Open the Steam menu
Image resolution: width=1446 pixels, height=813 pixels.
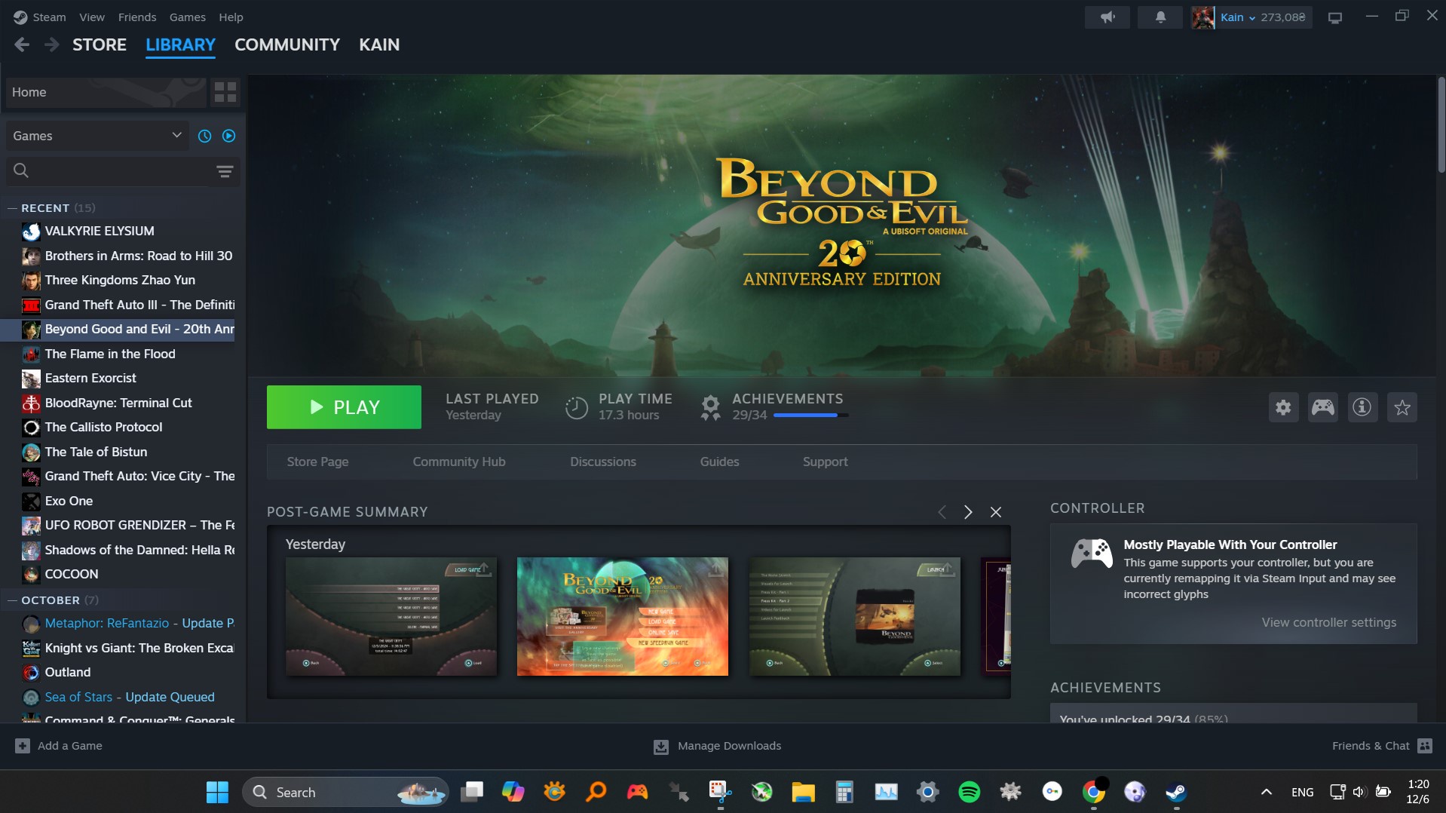[49, 17]
